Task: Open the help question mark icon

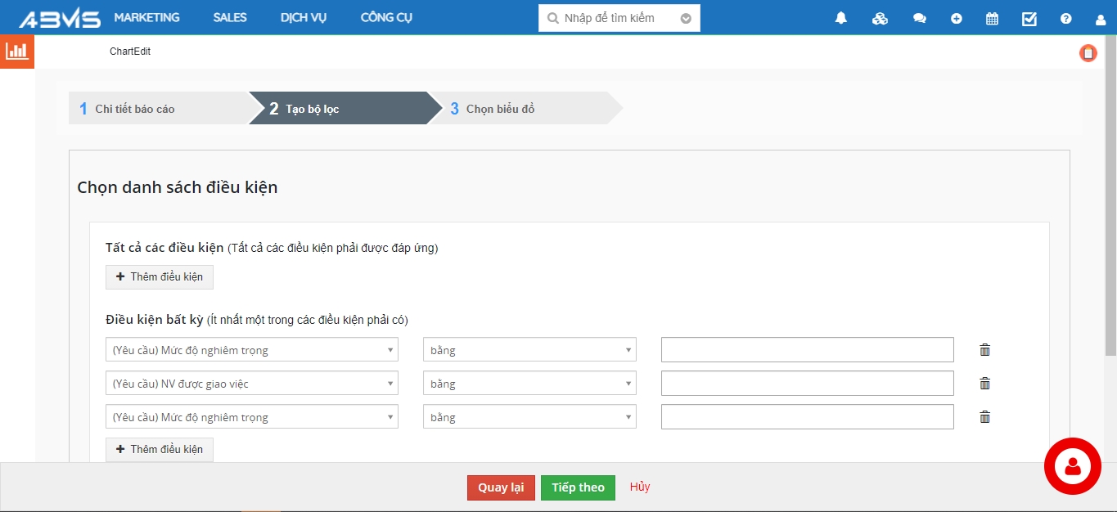Action: (1065, 18)
